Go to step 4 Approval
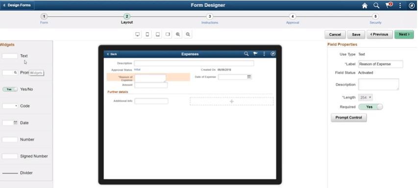418x188 pixels. coord(293,19)
